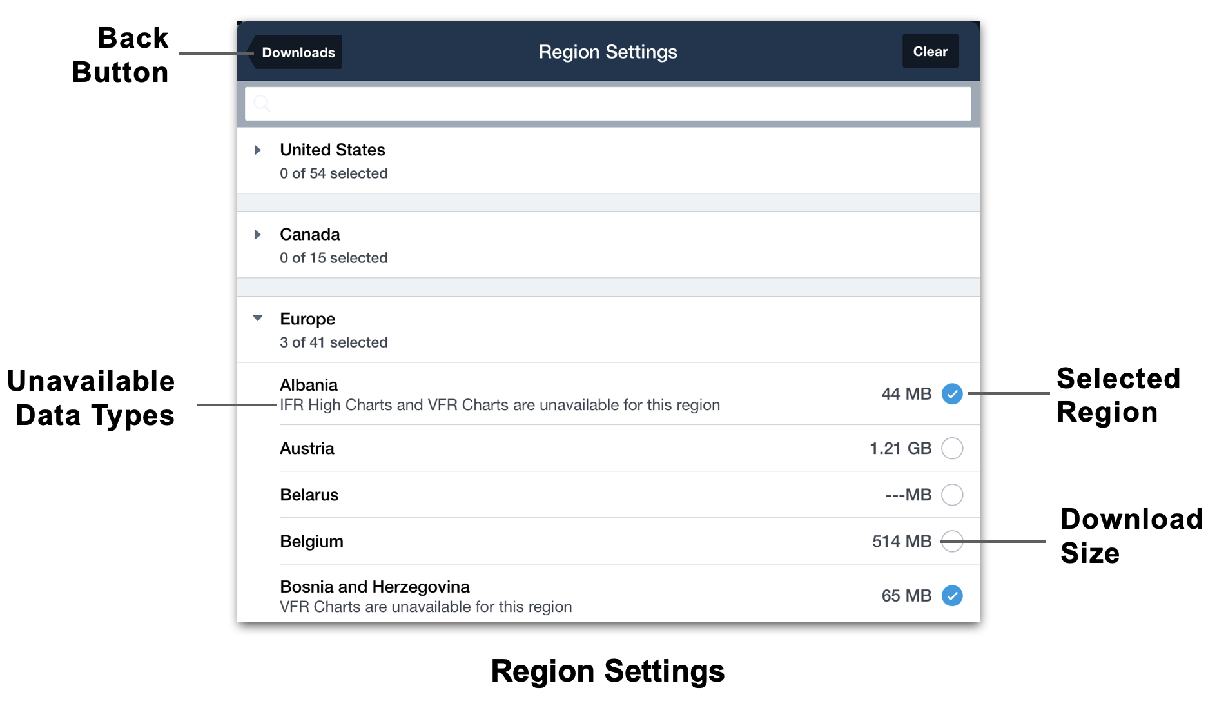Click Belgium's 514 MB download size
This screenshot has width=1217, height=708.
pos(902,541)
